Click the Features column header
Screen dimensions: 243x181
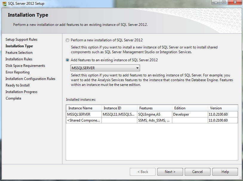point(155,108)
